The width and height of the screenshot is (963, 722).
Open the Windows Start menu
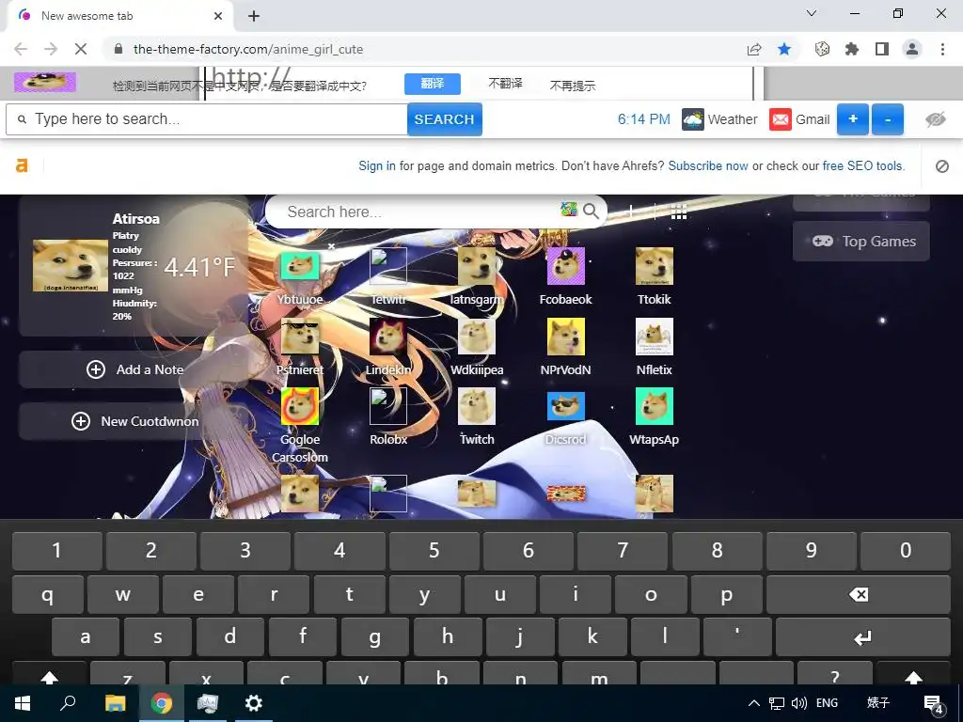coord(23,703)
